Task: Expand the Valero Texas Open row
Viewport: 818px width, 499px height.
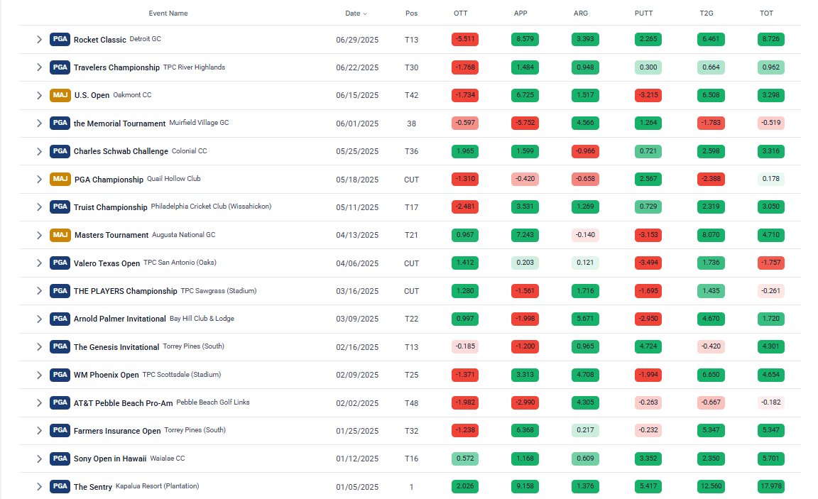Action: (x=39, y=263)
